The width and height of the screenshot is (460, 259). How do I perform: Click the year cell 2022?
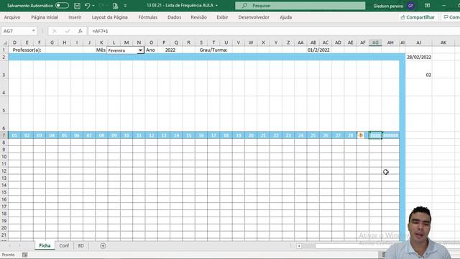[170, 50]
